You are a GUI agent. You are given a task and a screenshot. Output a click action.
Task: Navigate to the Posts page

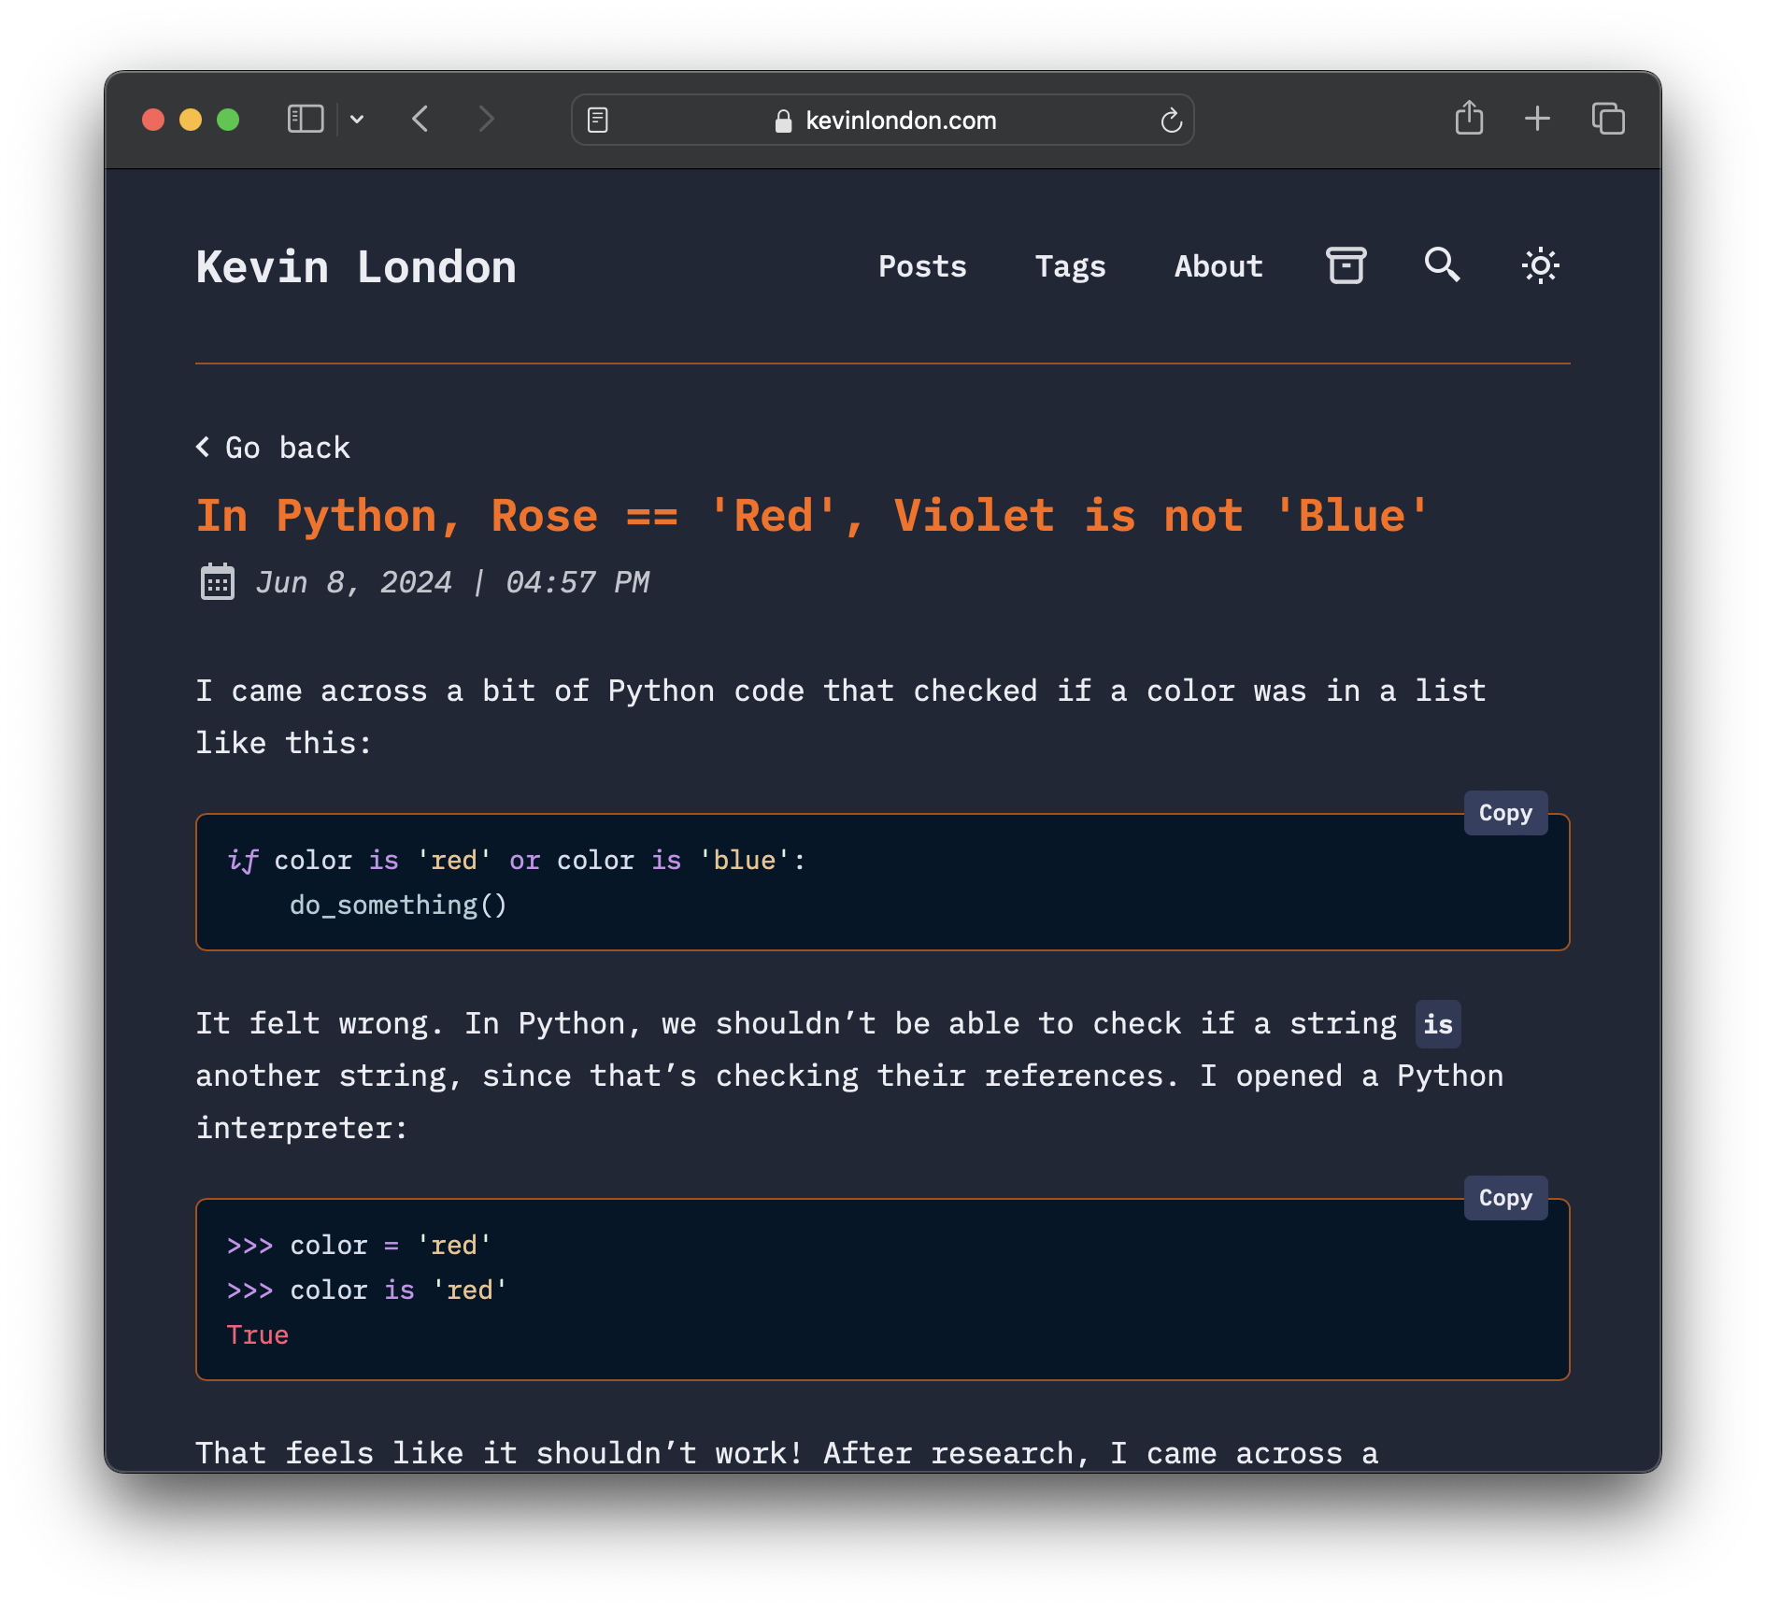pos(922,266)
